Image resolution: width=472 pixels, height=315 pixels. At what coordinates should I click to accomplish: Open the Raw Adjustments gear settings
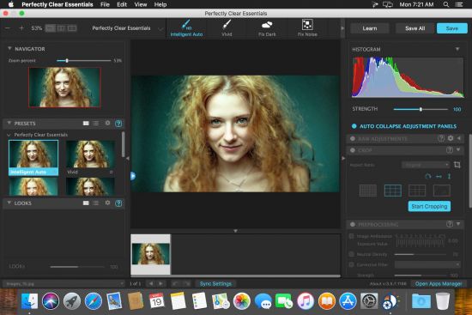(x=451, y=138)
